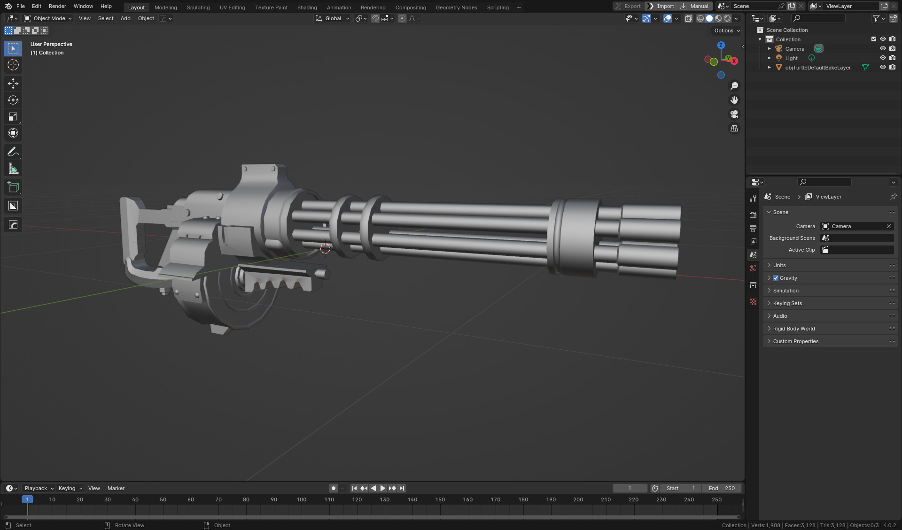902x530 pixels.
Task: Select the Move tool in toolbar
Action: [x=13, y=84]
